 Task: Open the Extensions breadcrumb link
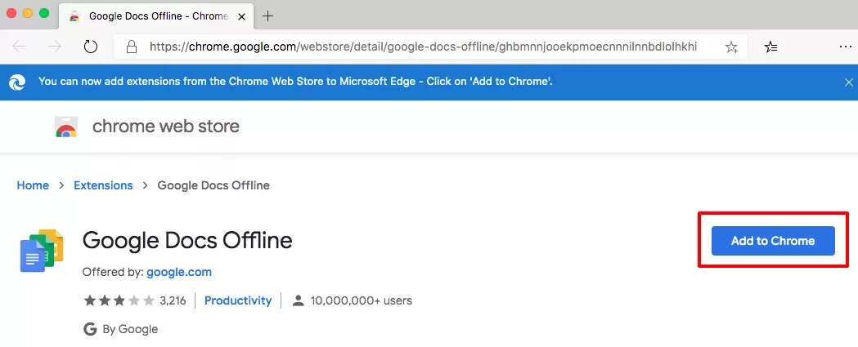pos(103,185)
